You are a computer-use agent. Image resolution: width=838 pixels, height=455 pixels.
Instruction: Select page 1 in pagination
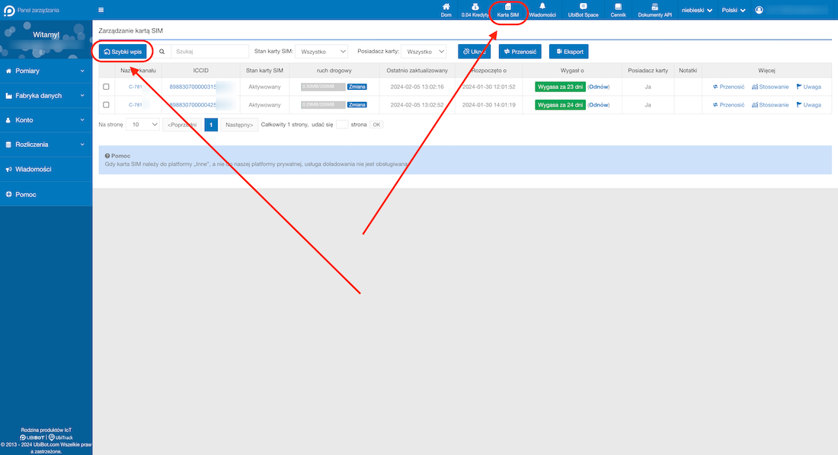211,125
